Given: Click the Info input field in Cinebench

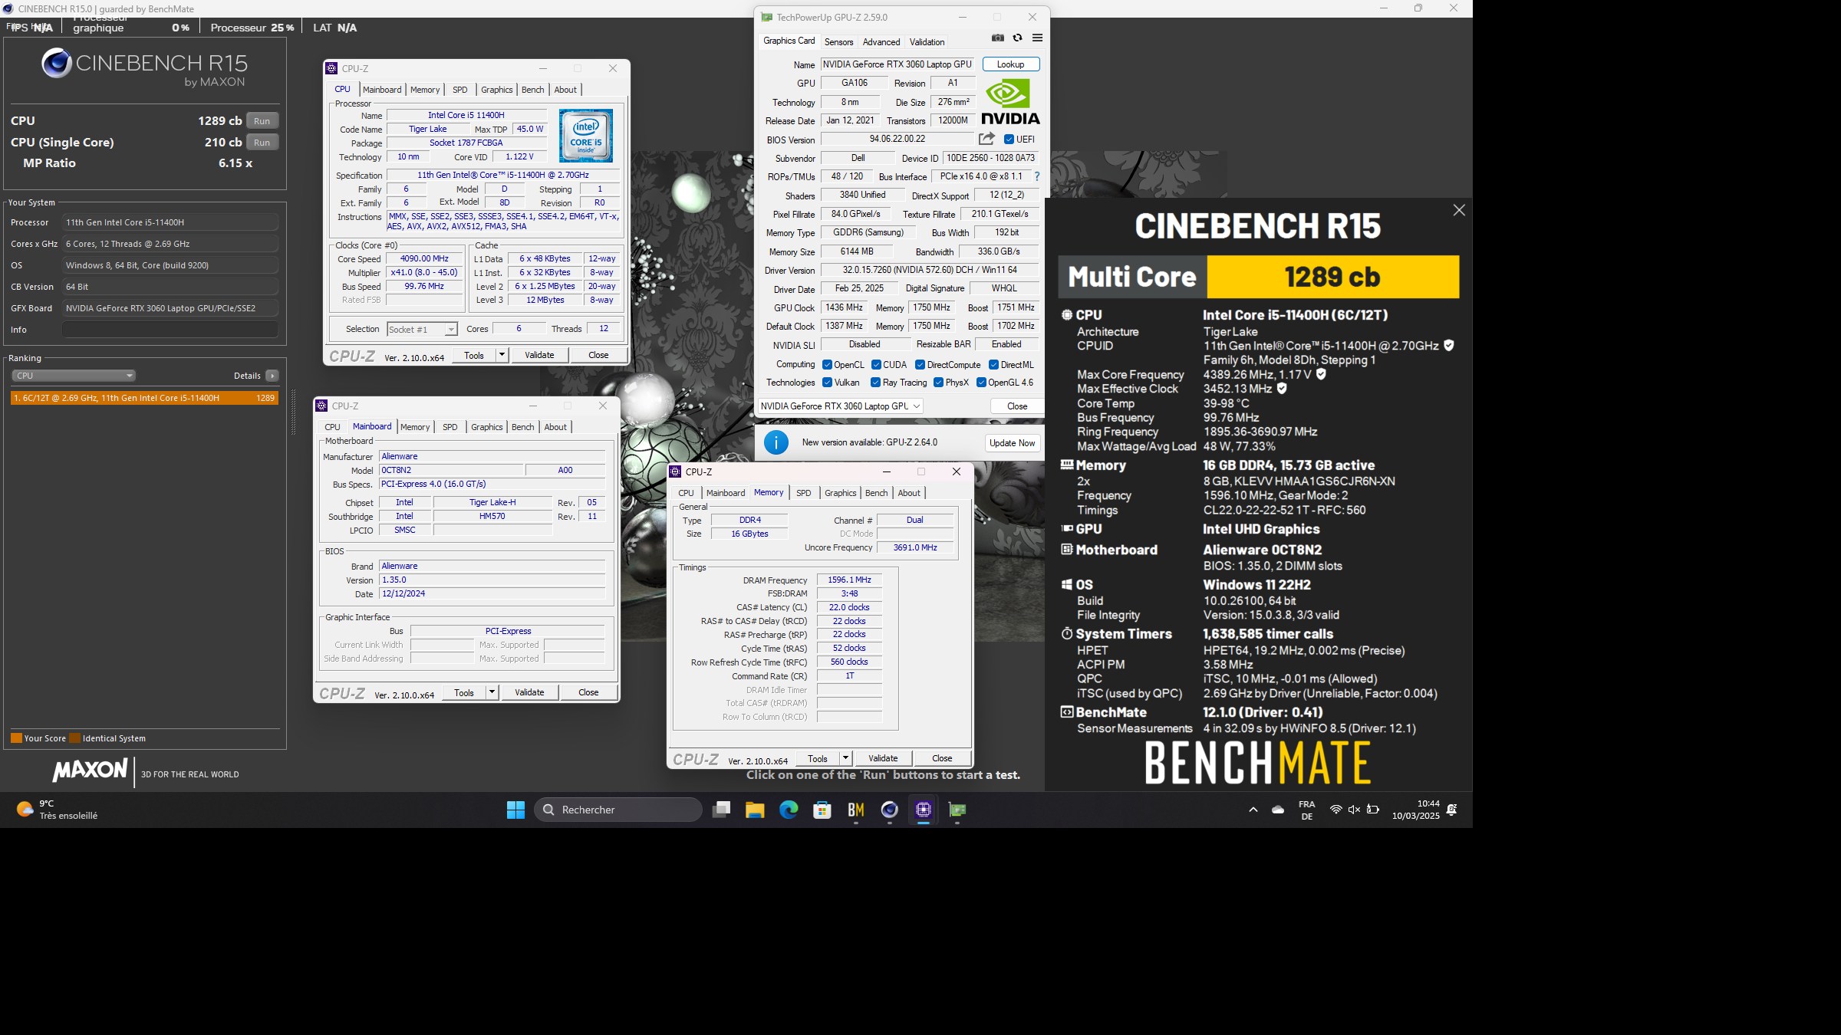Looking at the screenshot, I should coord(170,330).
